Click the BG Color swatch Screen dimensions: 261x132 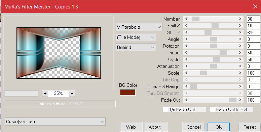[x=128, y=93]
